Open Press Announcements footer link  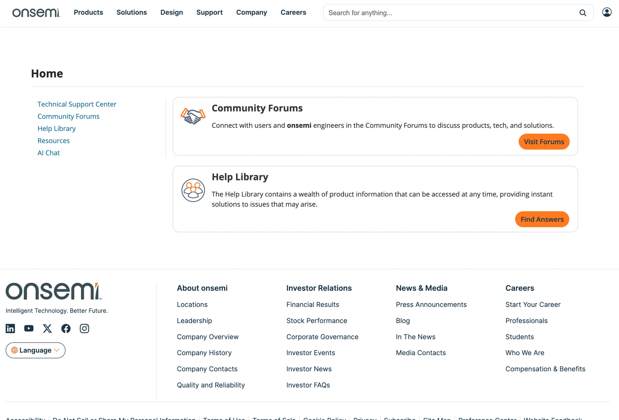click(x=431, y=305)
